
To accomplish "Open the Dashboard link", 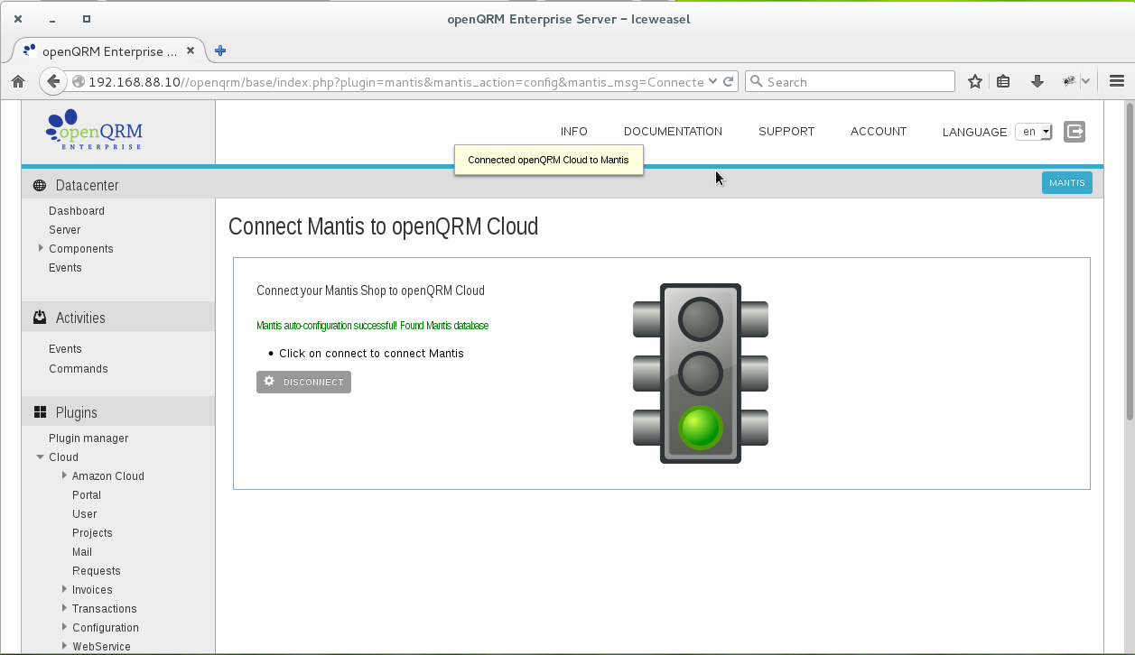I will [77, 211].
